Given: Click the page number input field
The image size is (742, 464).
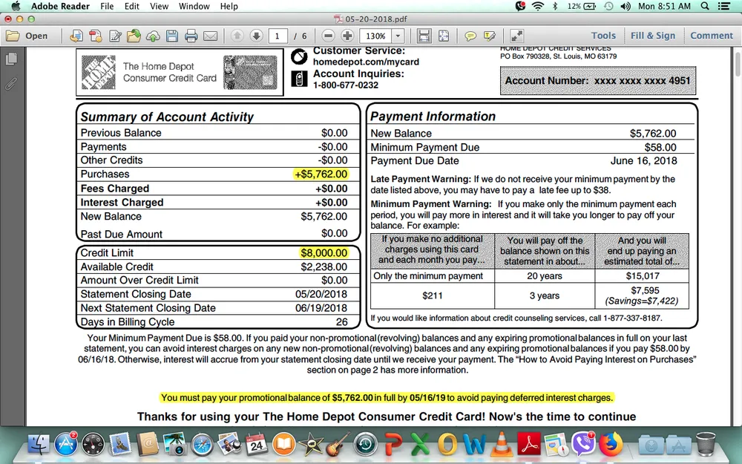Looking at the screenshot, I should pos(279,36).
